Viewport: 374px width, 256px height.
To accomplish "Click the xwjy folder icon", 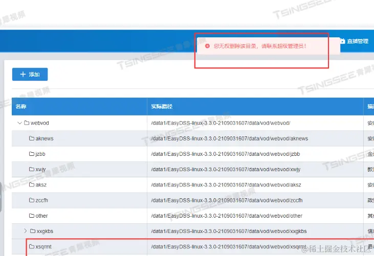I will pos(32,169).
